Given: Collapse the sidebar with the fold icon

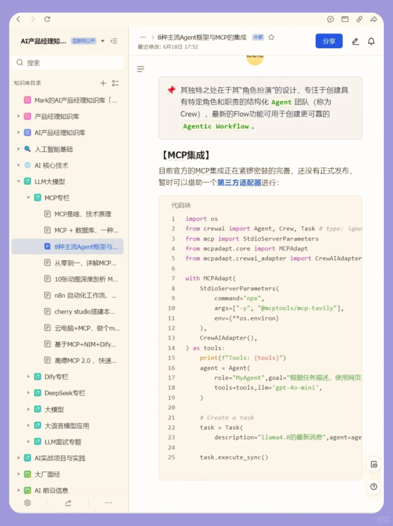Looking at the screenshot, I should (x=114, y=41).
